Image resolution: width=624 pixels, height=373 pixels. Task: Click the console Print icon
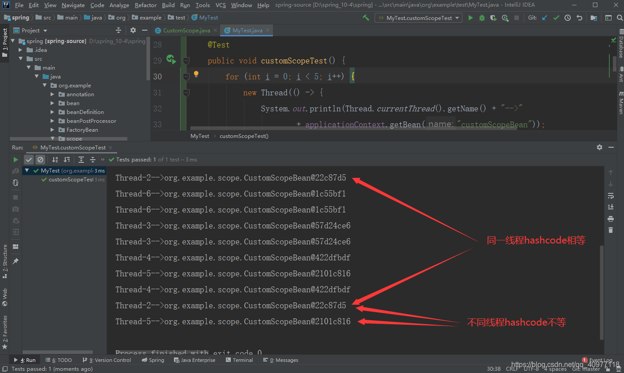(x=611, y=219)
